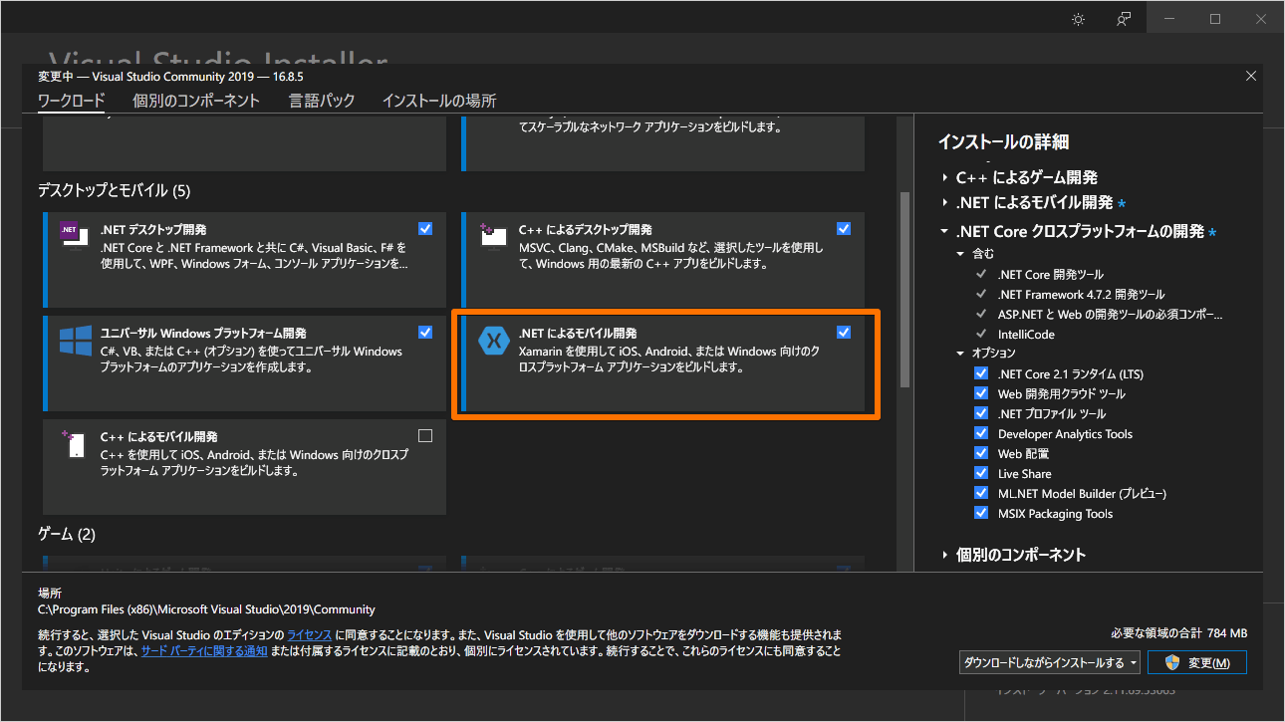Open the ライセンス link
This screenshot has height=722, width=1285.
pyautogui.click(x=309, y=634)
